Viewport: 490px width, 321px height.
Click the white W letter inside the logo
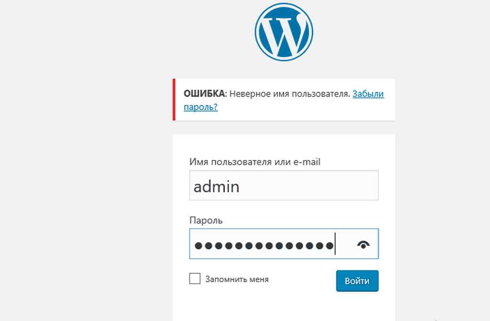coord(283,33)
